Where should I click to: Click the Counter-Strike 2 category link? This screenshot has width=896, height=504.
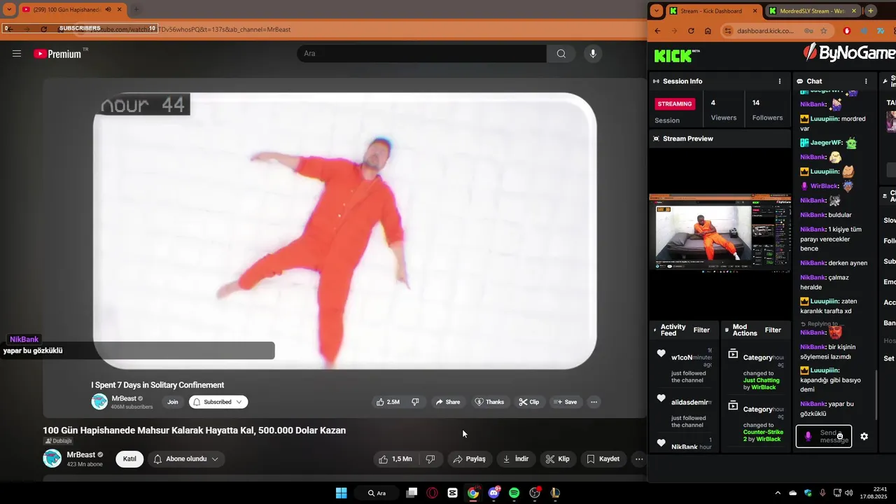coord(763,435)
